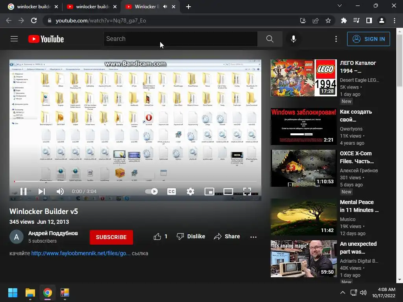Go to YouTube home via logo
Image resolution: width=403 pixels, height=302 pixels.
[x=46, y=39]
